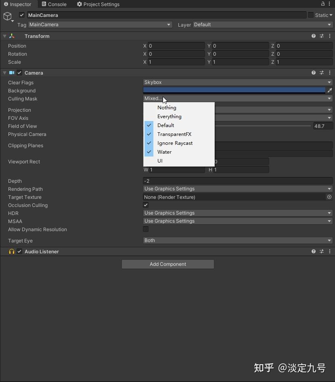
Task: Open the HDR dropdown
Action: [x=238, y=213]
